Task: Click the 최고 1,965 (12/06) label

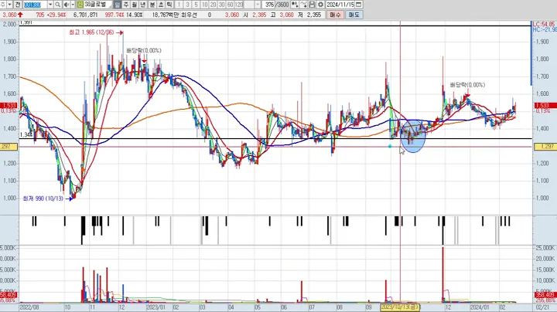Action: pyautogui.click(x=91, y=32)
